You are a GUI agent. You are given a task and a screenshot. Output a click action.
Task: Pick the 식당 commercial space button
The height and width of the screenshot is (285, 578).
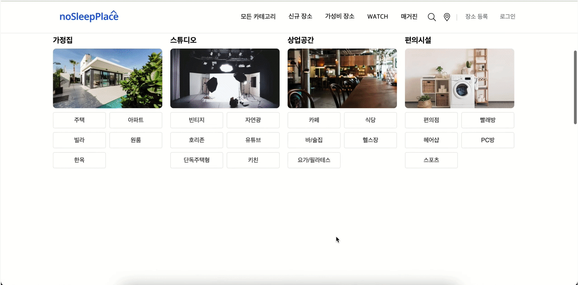pos(370,120)
